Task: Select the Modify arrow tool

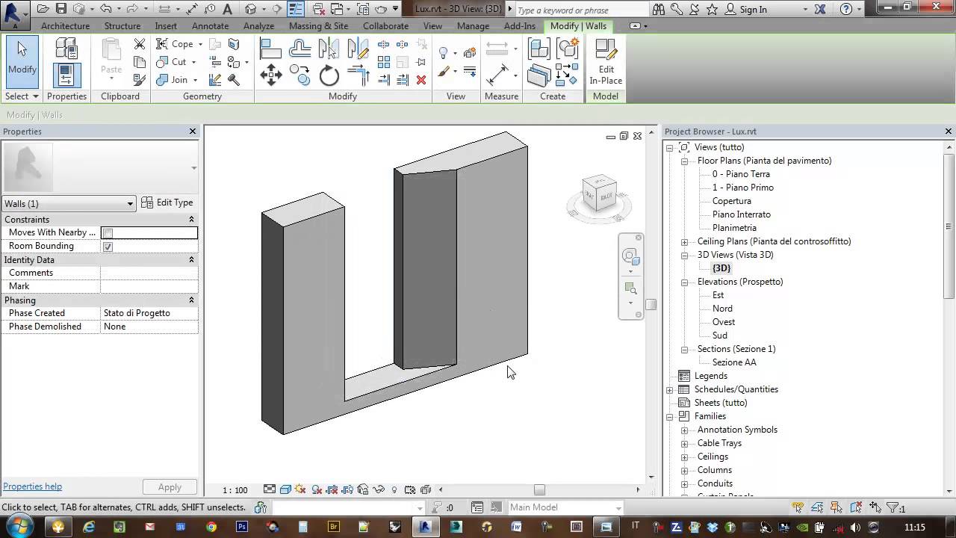Action: click(x=22, y=61)
